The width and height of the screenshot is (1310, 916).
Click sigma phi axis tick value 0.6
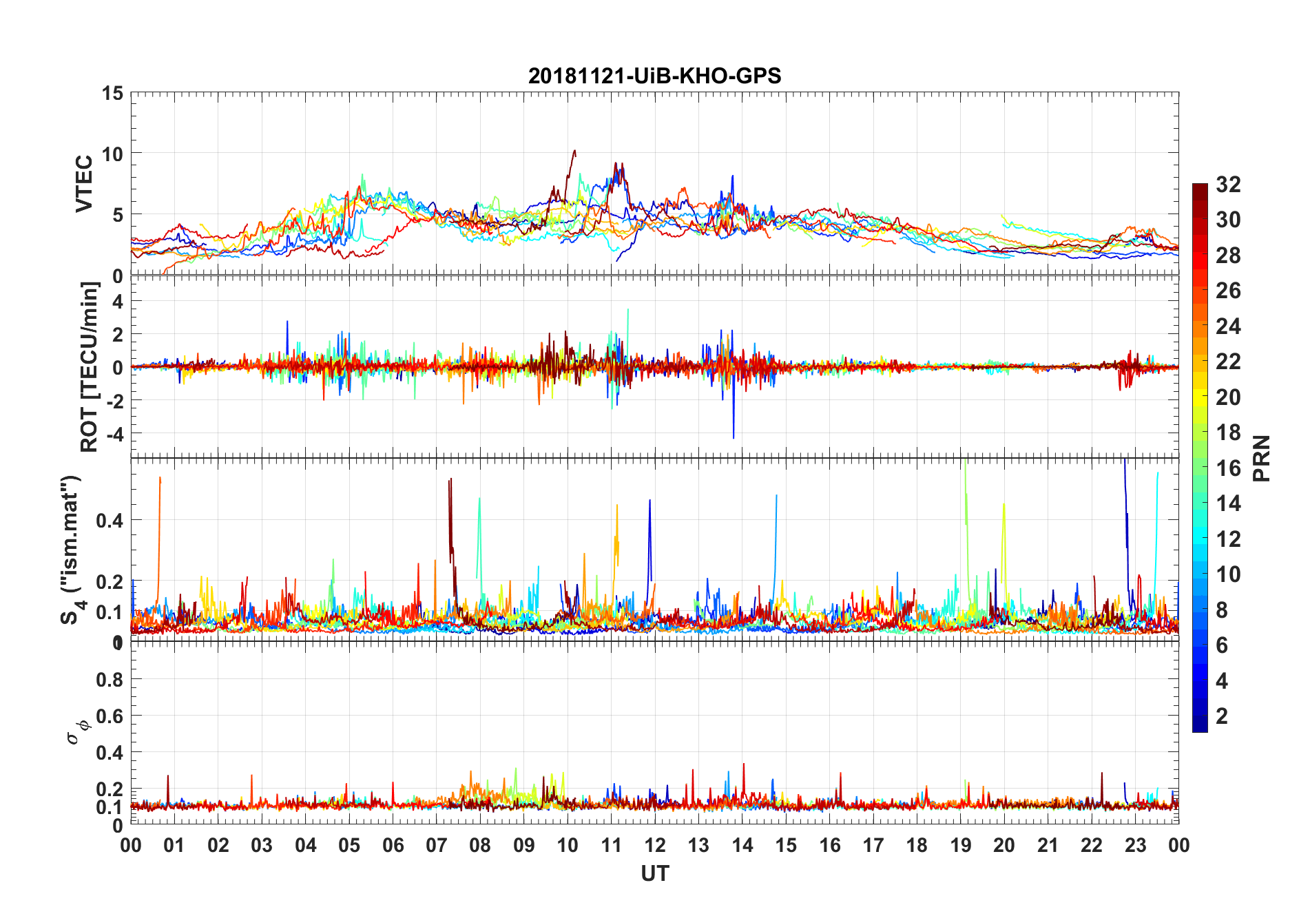pos(110,716)
